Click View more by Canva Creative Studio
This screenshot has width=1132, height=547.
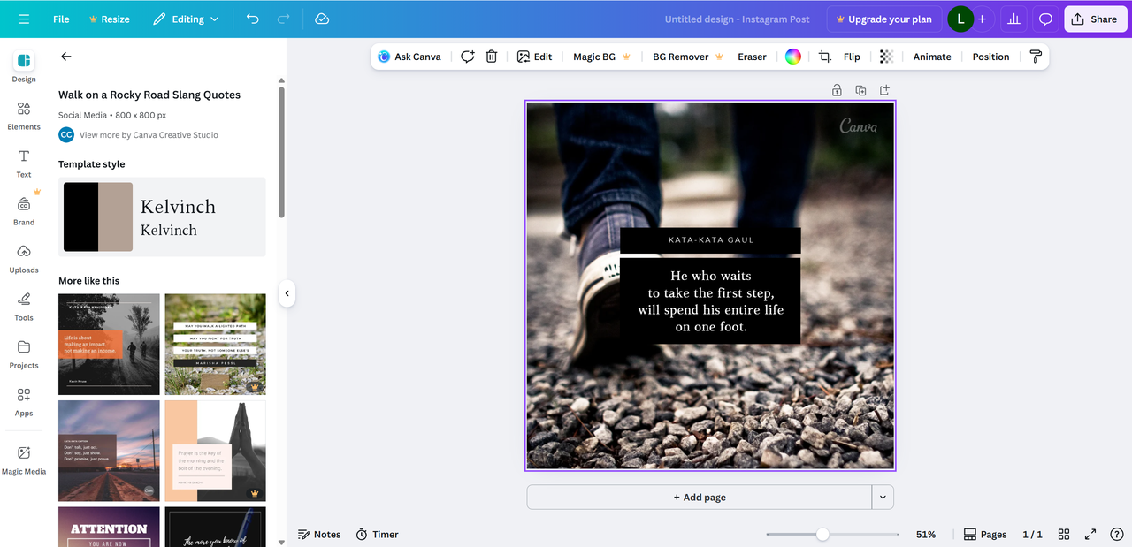149,135
